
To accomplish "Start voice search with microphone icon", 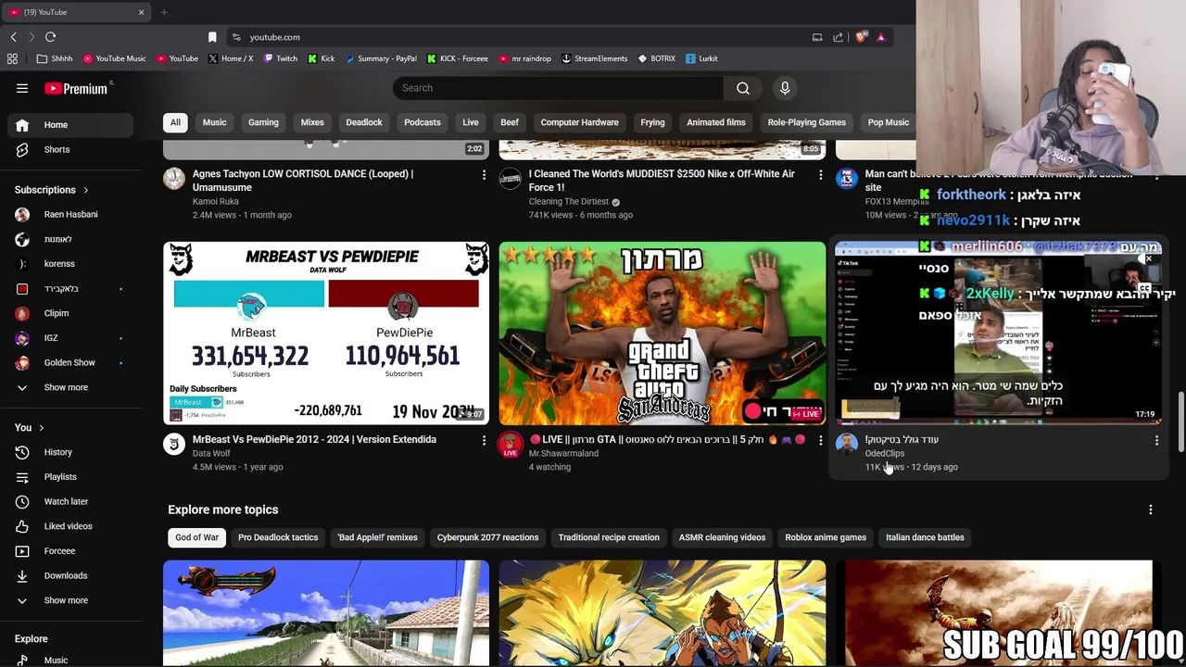I will (x=785, y=88).
